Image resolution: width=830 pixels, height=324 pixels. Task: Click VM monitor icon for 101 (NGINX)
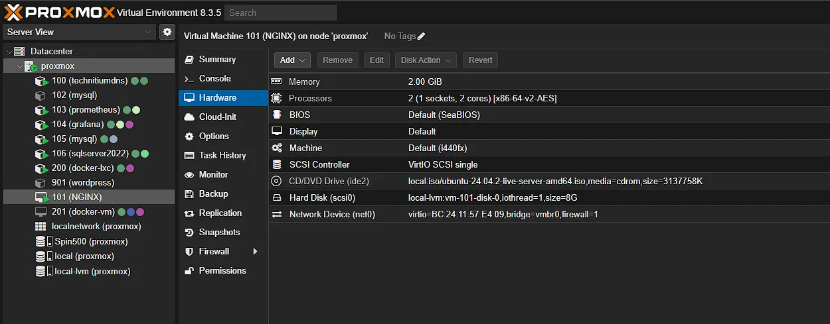pyautogui.click(x=41, y=197)
